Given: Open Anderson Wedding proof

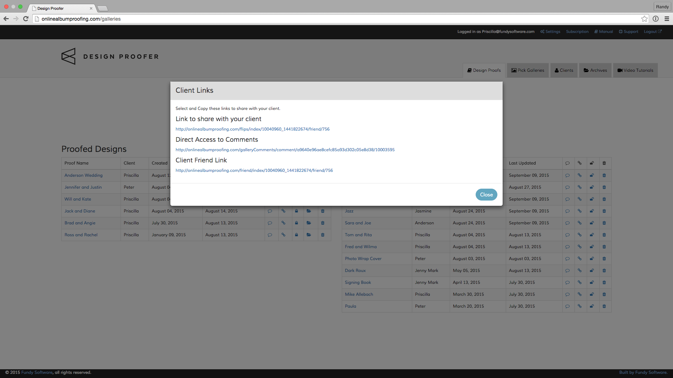Looking at the screenshot, I should (x=83, y=175).
